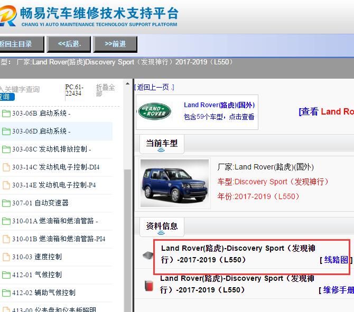354x312 pixels.
Task: Go forward with >>前进 button
Action: [x=115, y=44]
